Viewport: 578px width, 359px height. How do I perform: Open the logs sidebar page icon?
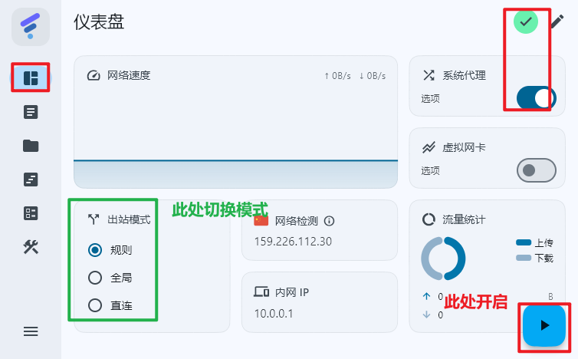31,179
